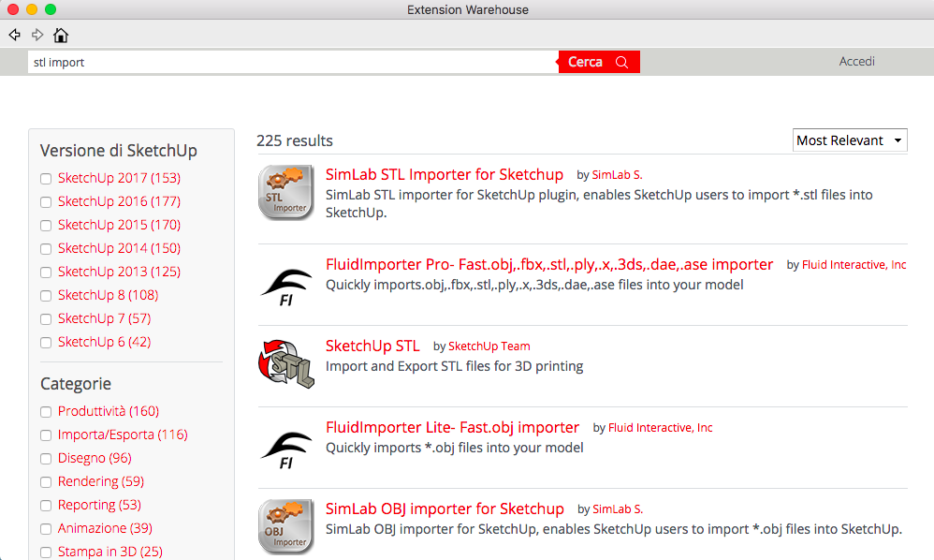Screen dimensions: 934x560
Task: Click the '225 results' count text
Action: pyautogui.click(x=295, y=140)
